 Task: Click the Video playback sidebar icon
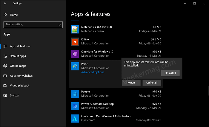pos(5,86)
